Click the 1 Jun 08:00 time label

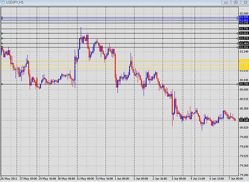pos(122,179)
